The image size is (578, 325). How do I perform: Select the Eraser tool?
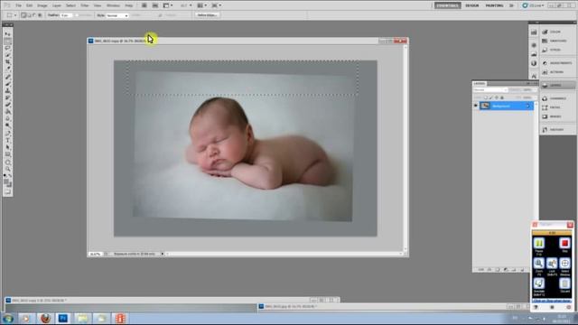[8, 105]
